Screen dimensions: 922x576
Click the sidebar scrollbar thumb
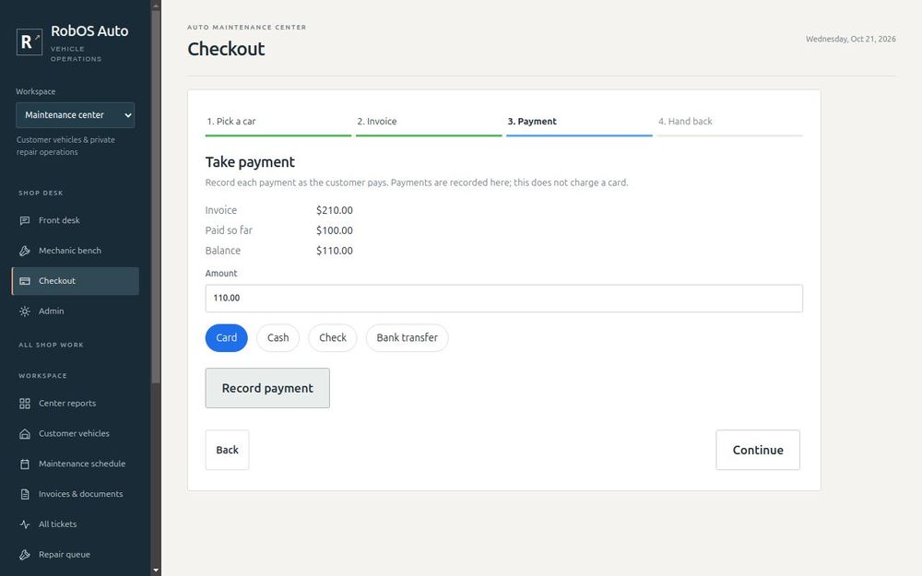[x=156, y=197]
